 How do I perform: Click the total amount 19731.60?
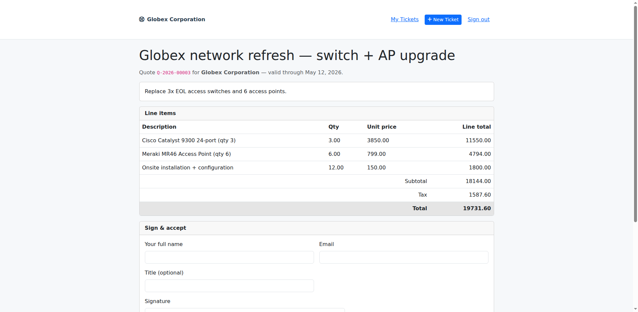tap(477, 208)
